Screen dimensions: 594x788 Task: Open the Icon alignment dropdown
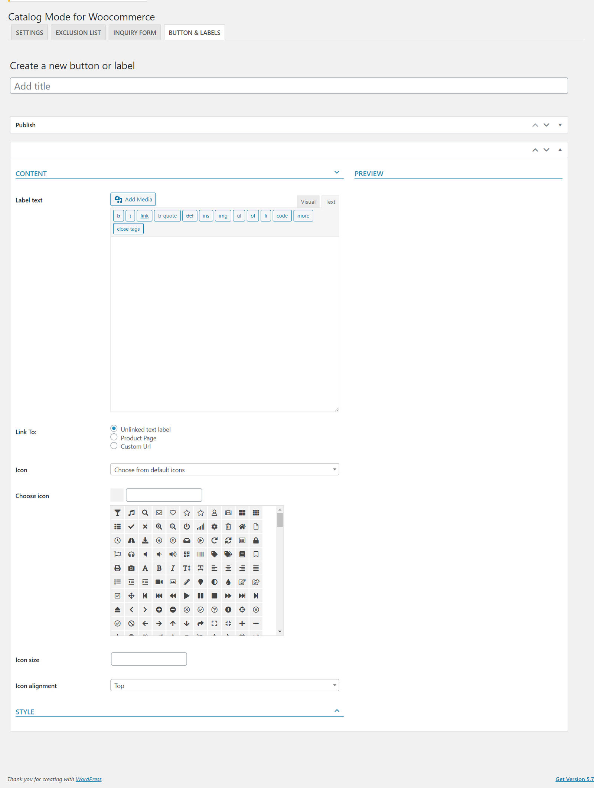(x=225, y=685)
